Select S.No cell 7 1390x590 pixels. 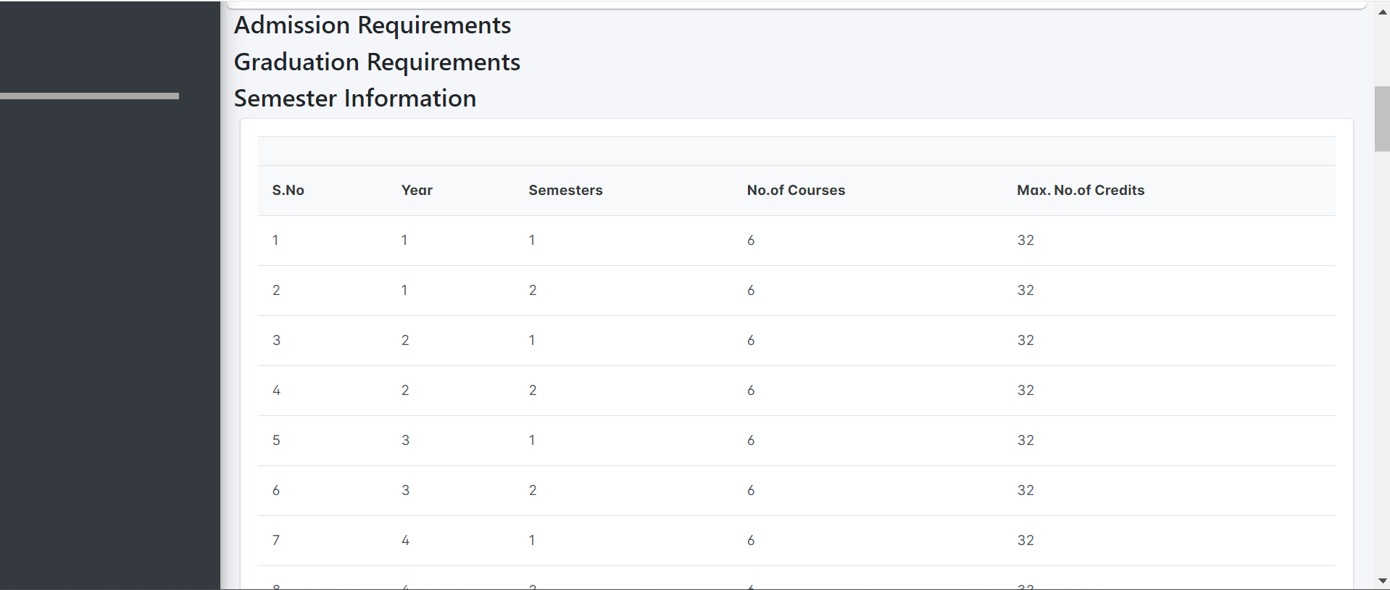tap(276, 540)
